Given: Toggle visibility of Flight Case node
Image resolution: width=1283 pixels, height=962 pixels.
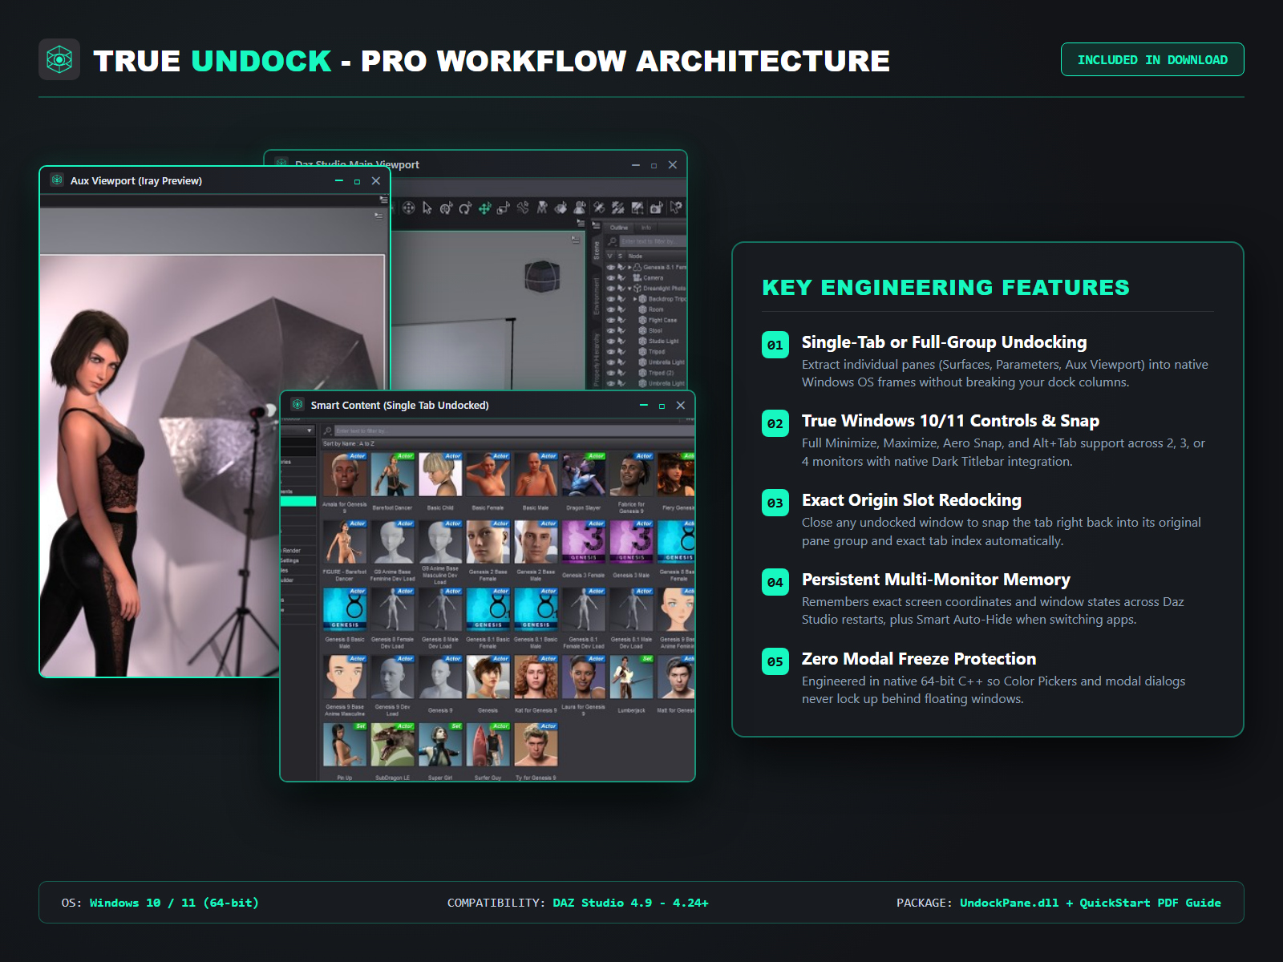Looking at the screenshot, I should [x=610, y=320].
